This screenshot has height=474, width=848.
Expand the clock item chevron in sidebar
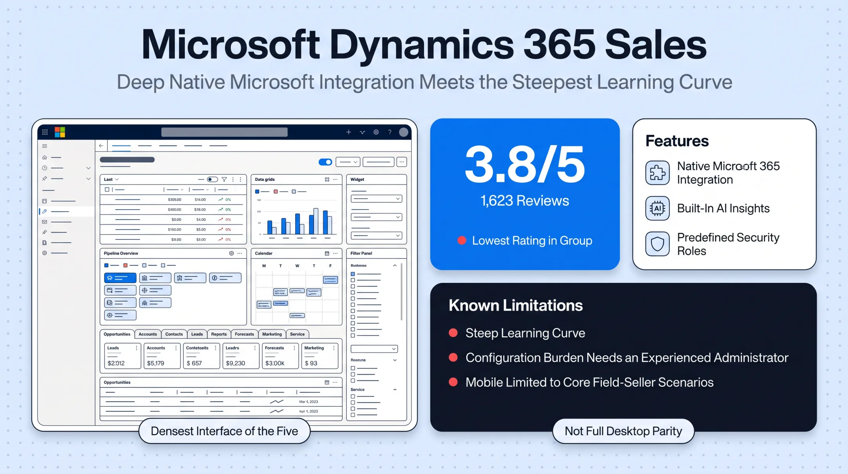click(88, 168)
